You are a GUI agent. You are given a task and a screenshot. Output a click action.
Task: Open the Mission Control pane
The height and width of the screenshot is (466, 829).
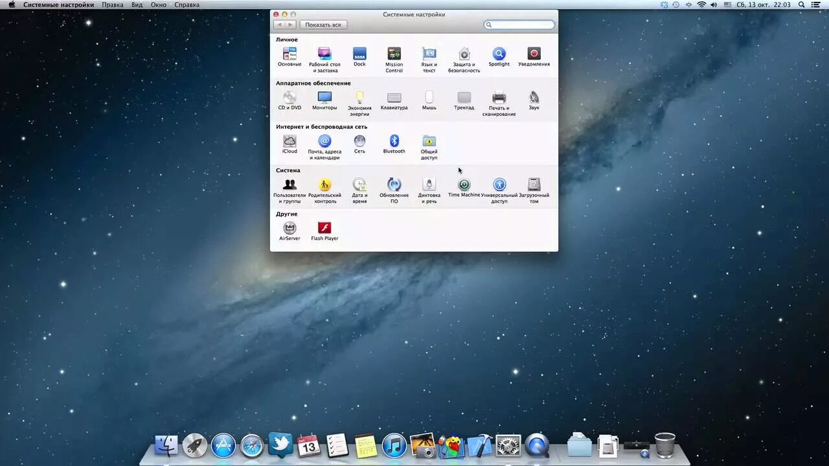point(394,60)
